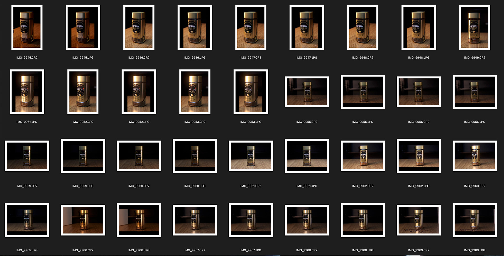Click the filename text IMG_9968.CR2
Viewport: 504px width, 256px height.
pyautogui.click(x=307, y=250)
